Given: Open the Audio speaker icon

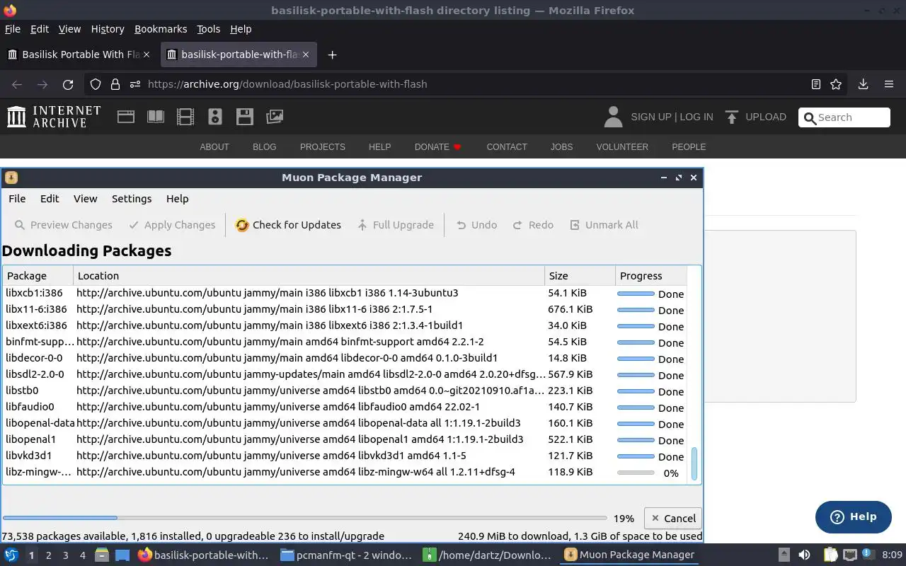Looking at the screenshot, I should click(215, 117).
